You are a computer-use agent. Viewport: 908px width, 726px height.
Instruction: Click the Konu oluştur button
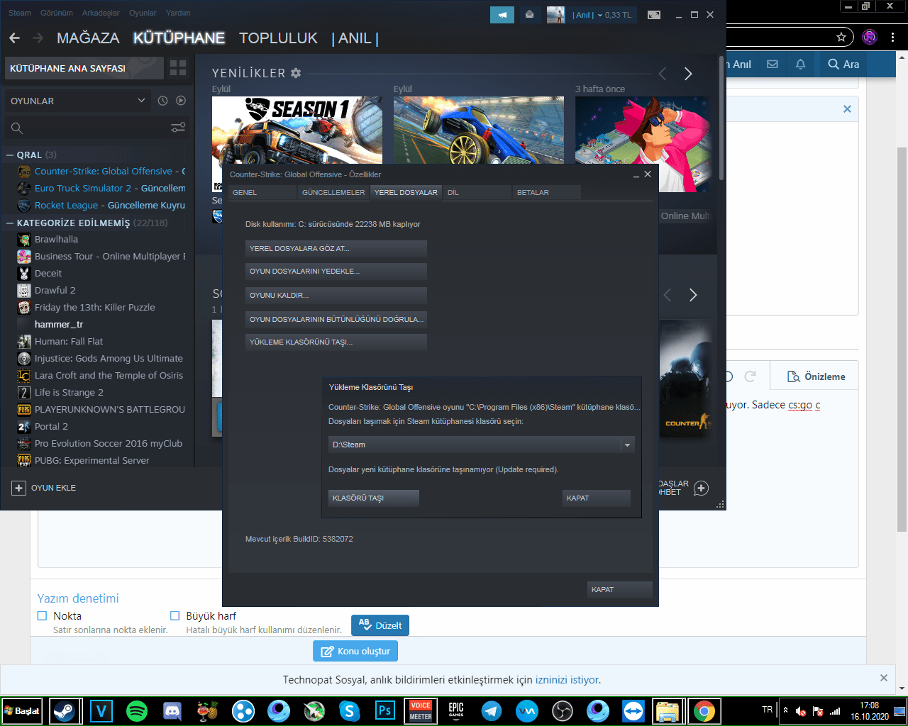[355, 651]
